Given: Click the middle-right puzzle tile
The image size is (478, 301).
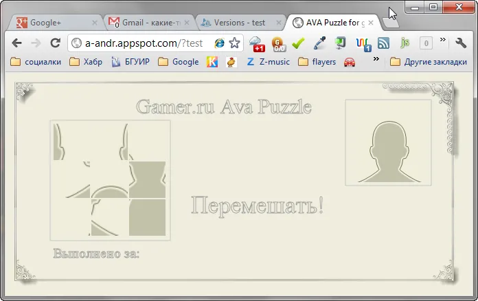Looking at the screenshot, I should tap(147, 179).
